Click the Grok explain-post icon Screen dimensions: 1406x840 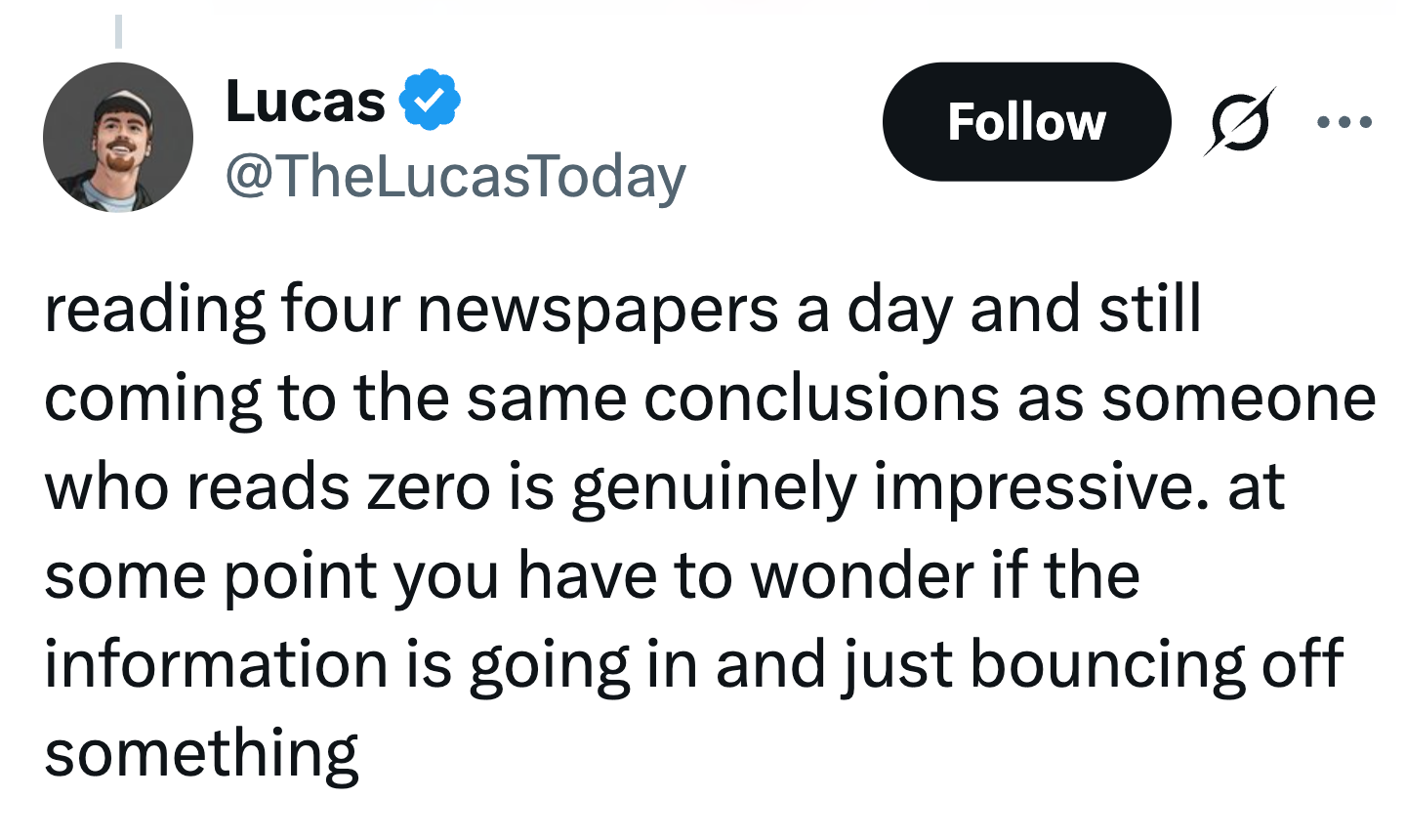pos(1240,122)
